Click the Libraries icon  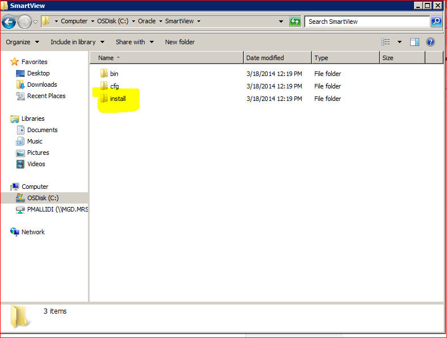click(x=15, y=119)
